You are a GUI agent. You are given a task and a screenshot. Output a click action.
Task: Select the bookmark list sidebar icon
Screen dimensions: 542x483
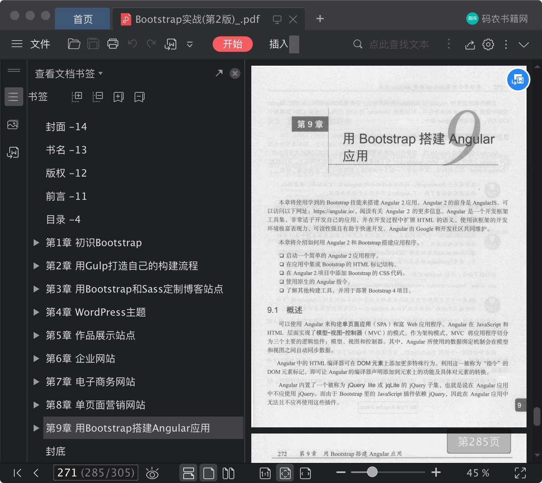coord(14,97)
